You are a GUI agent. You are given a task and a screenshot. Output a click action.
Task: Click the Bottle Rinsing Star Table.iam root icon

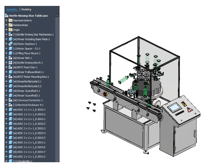pos(7,16)
